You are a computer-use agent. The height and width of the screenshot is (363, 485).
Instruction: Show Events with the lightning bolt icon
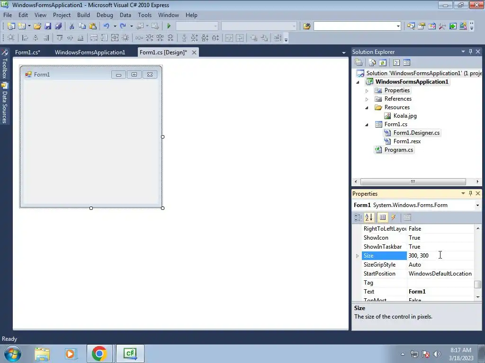(x=394, y=217)
